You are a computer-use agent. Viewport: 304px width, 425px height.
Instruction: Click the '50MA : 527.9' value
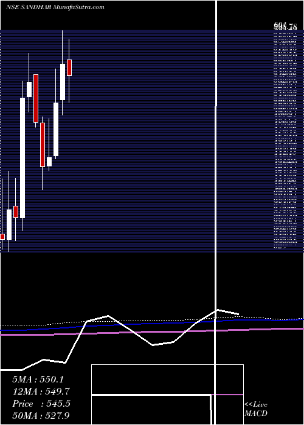(x=42, y=416)
